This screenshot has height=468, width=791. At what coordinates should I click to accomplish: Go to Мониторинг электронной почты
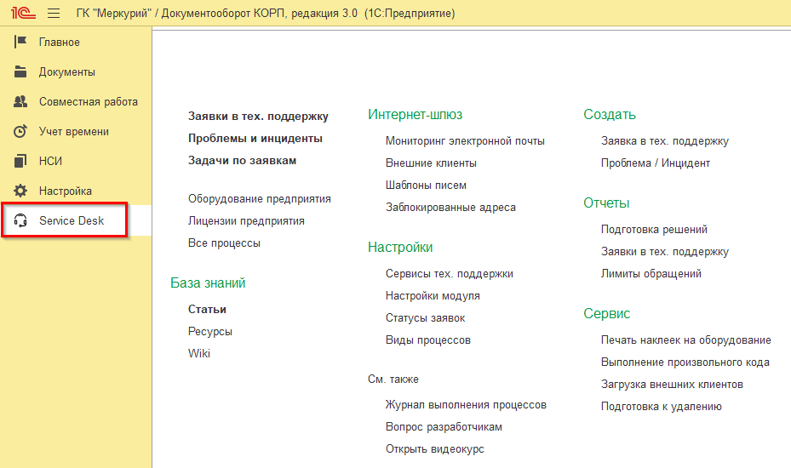point(465,141)
